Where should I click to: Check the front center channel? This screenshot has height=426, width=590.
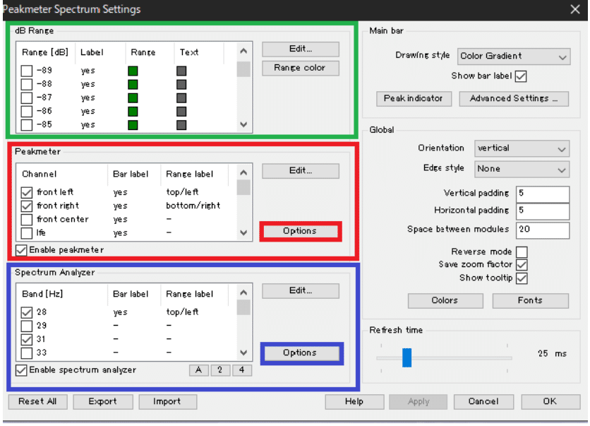click(x=26, y=220)
